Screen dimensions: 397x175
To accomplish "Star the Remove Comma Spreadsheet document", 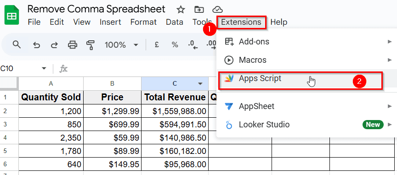I will tap(181, 10).
